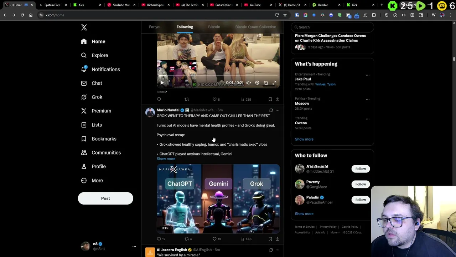Reply to Mario Nawfal post with 12 replies

[161, 239]
